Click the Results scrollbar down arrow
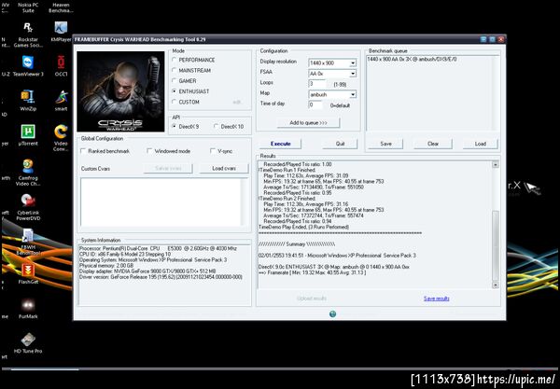Screen dimensions: 560x389 tap(495, 285)
